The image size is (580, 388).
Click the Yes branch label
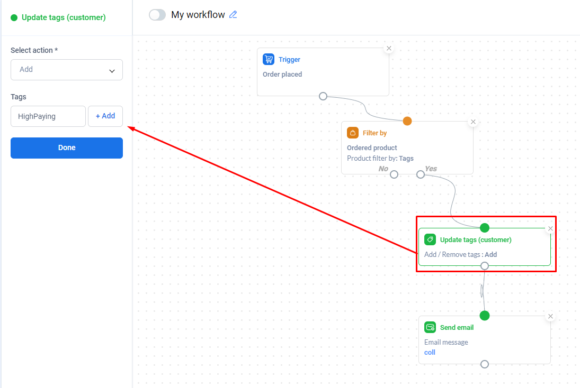[431, 169]
